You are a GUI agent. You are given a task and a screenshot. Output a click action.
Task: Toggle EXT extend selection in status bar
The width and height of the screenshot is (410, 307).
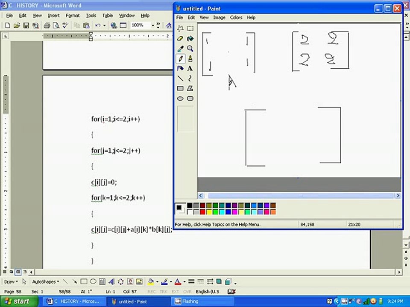pos(175,292)
